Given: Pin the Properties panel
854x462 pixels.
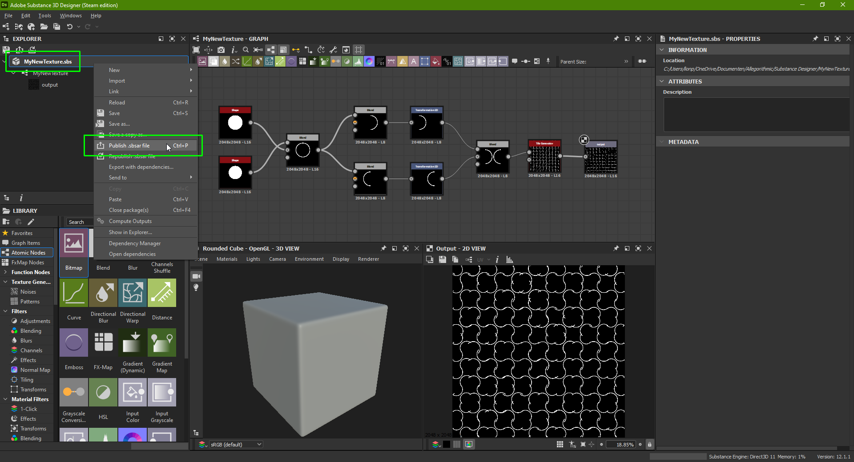Looking at the screenshot, I should point(815,39).
